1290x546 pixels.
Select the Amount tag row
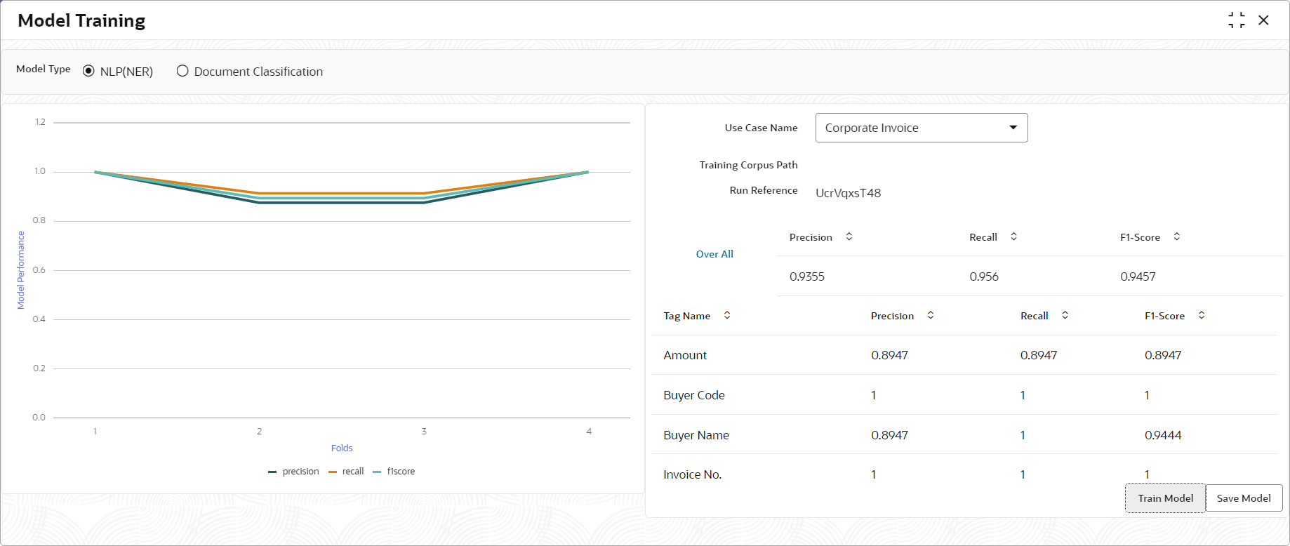point(685,355)
